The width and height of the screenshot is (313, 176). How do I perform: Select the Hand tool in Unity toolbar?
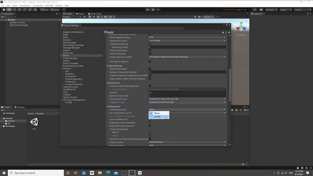[4, 10]
